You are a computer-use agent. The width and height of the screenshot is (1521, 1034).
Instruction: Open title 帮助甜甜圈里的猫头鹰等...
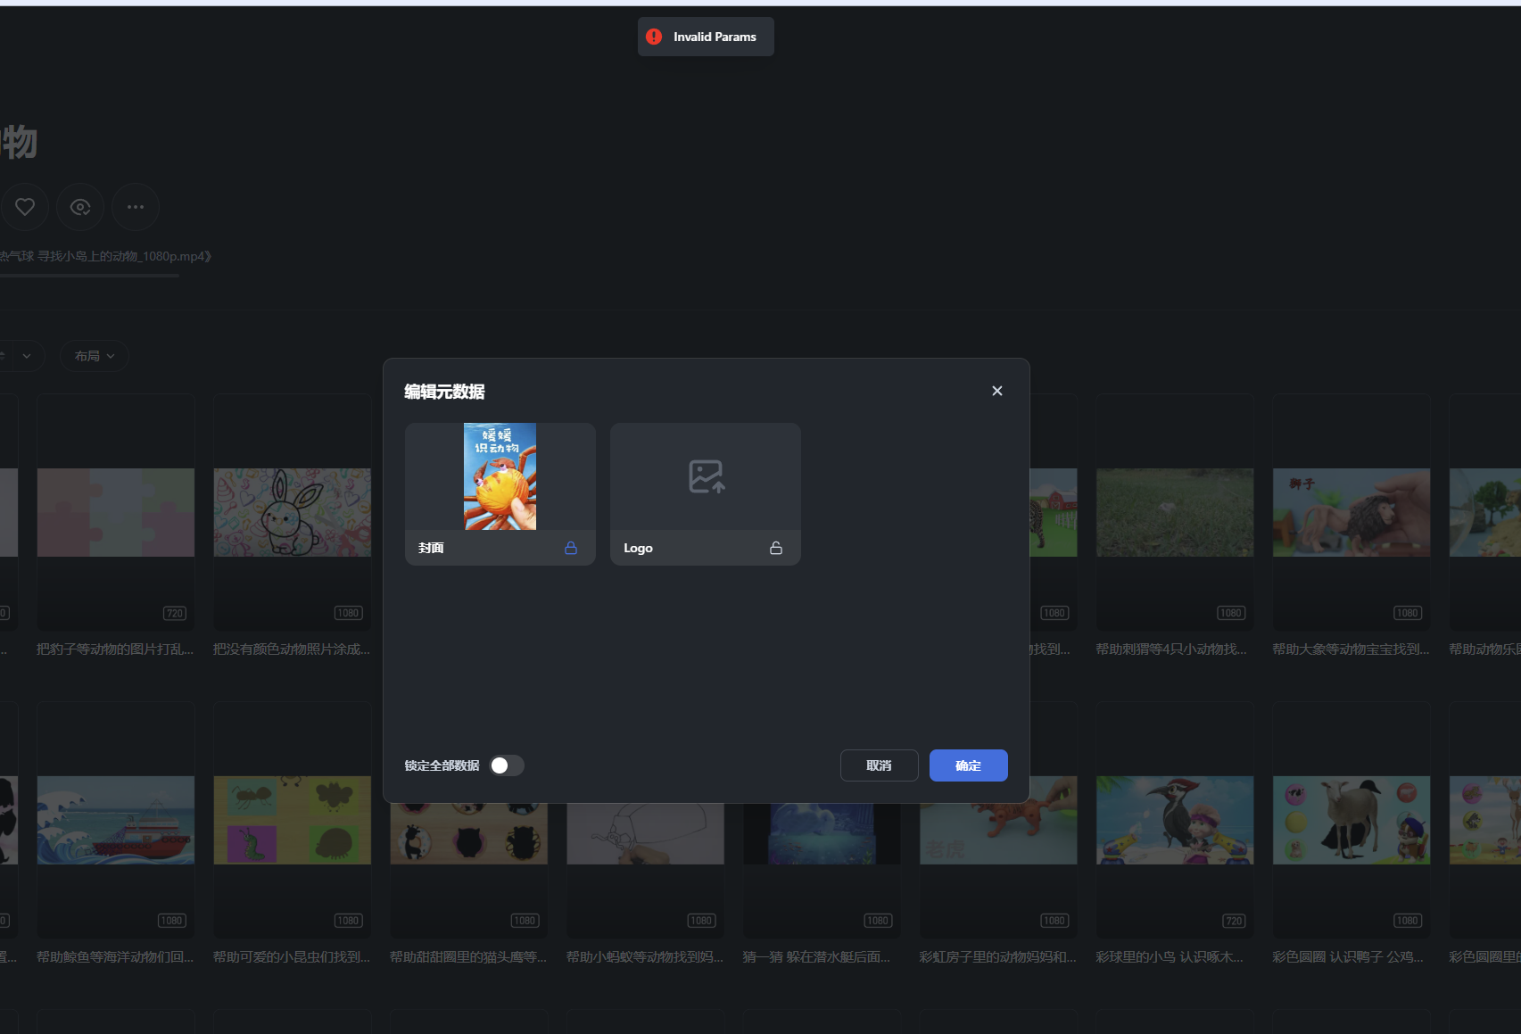468,957
